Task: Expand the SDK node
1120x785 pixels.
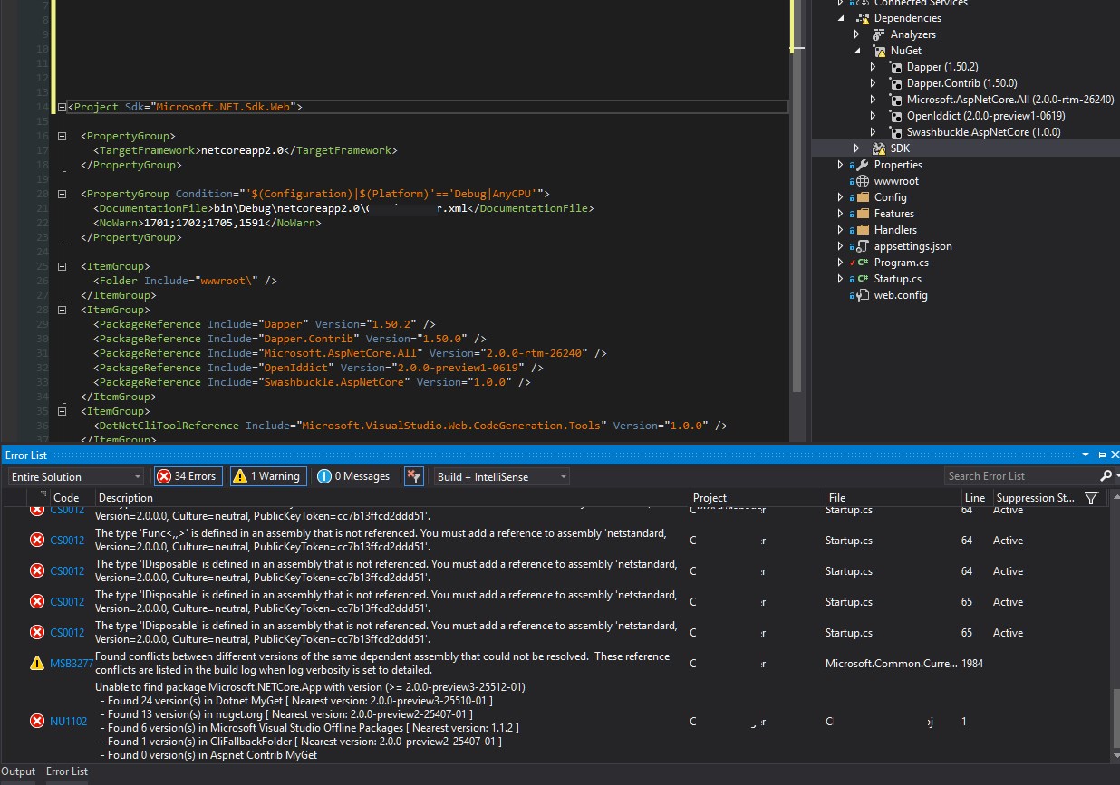Action: click(857, 148)
